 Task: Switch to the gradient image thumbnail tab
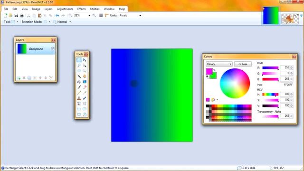tap(271, 16)
